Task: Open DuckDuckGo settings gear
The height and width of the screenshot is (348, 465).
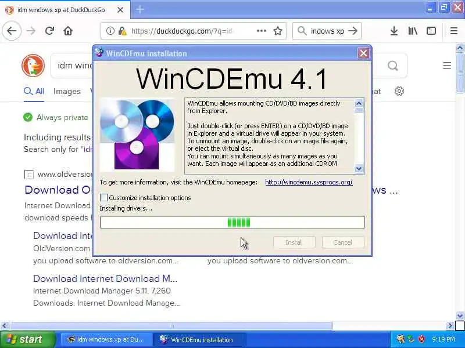Action: pyautogui.click(x=399, y=91)
